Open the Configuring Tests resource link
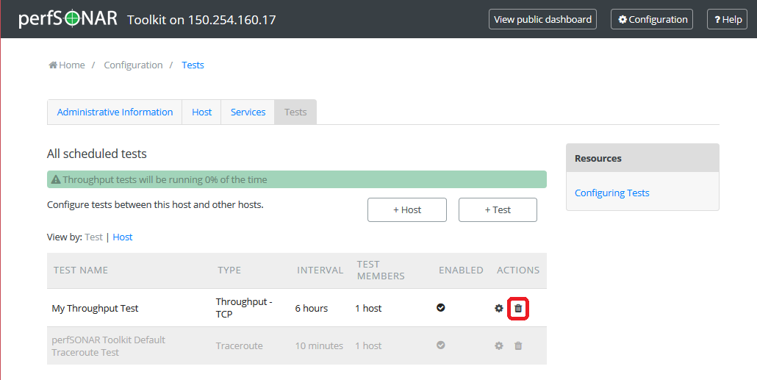This screenshot has height=380, width=757. click(611, 193)
